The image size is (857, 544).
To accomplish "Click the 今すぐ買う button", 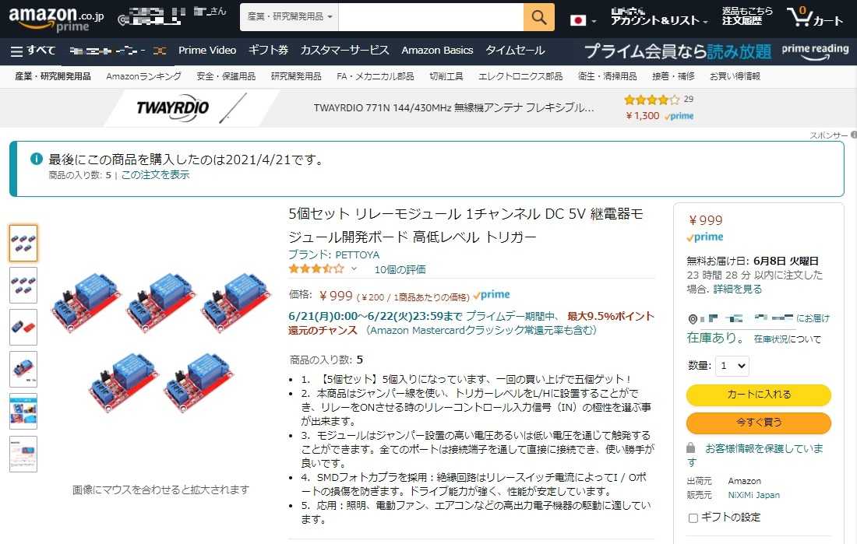I will (759, 422).
